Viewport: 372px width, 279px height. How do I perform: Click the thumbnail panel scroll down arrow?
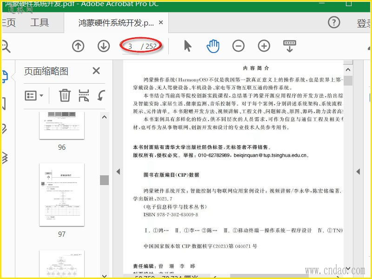104,276
